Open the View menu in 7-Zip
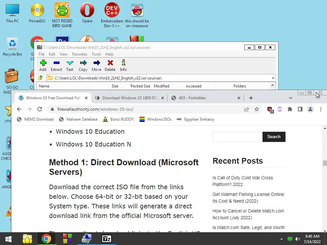Screen dimensions: 327x245 [x=64, y=54]
